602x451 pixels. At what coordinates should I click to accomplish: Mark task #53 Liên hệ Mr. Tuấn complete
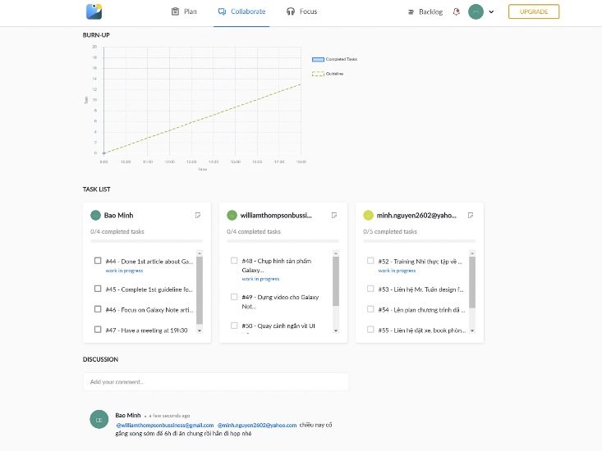tap(370, 289)
